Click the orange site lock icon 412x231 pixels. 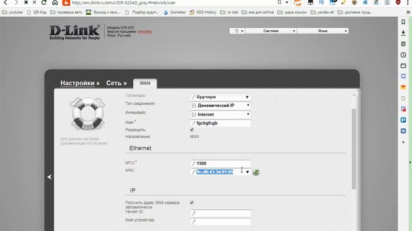point(66,3)
